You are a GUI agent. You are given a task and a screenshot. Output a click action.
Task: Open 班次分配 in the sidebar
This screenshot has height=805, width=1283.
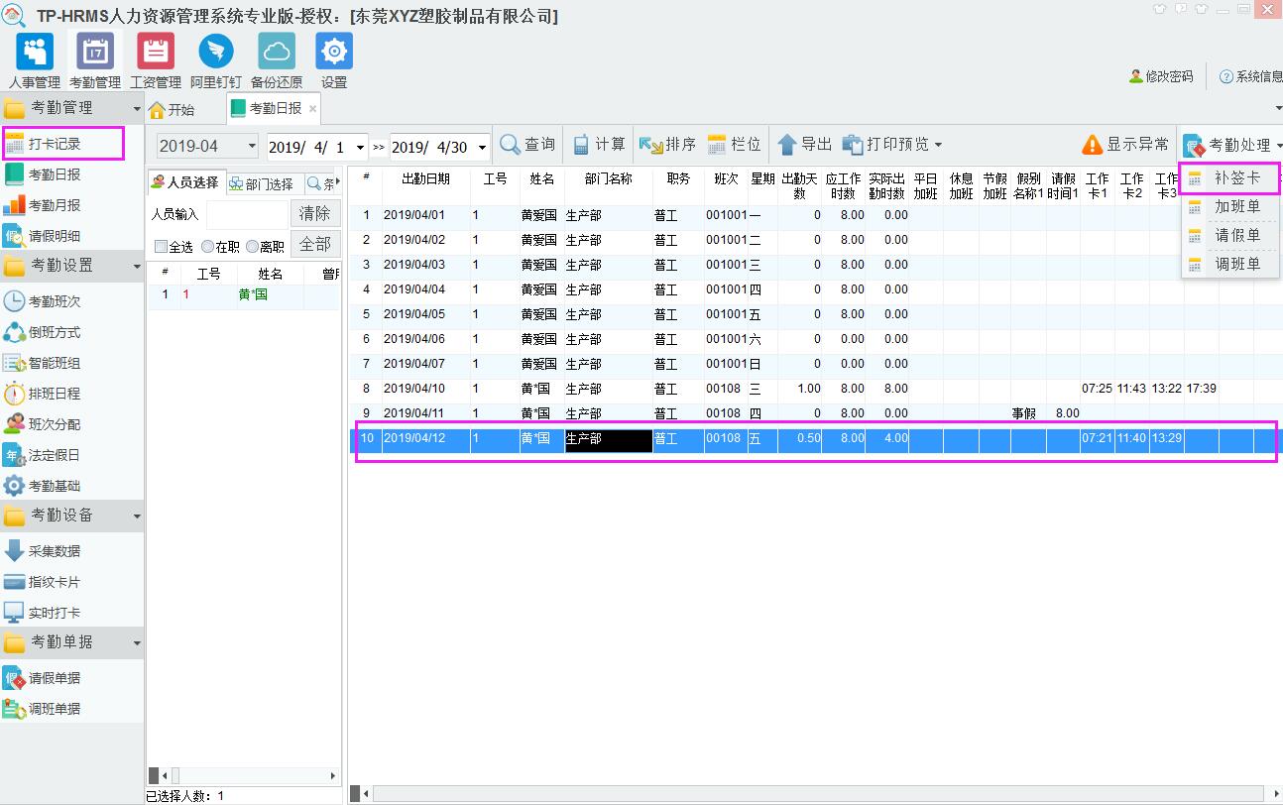(55, 424)
